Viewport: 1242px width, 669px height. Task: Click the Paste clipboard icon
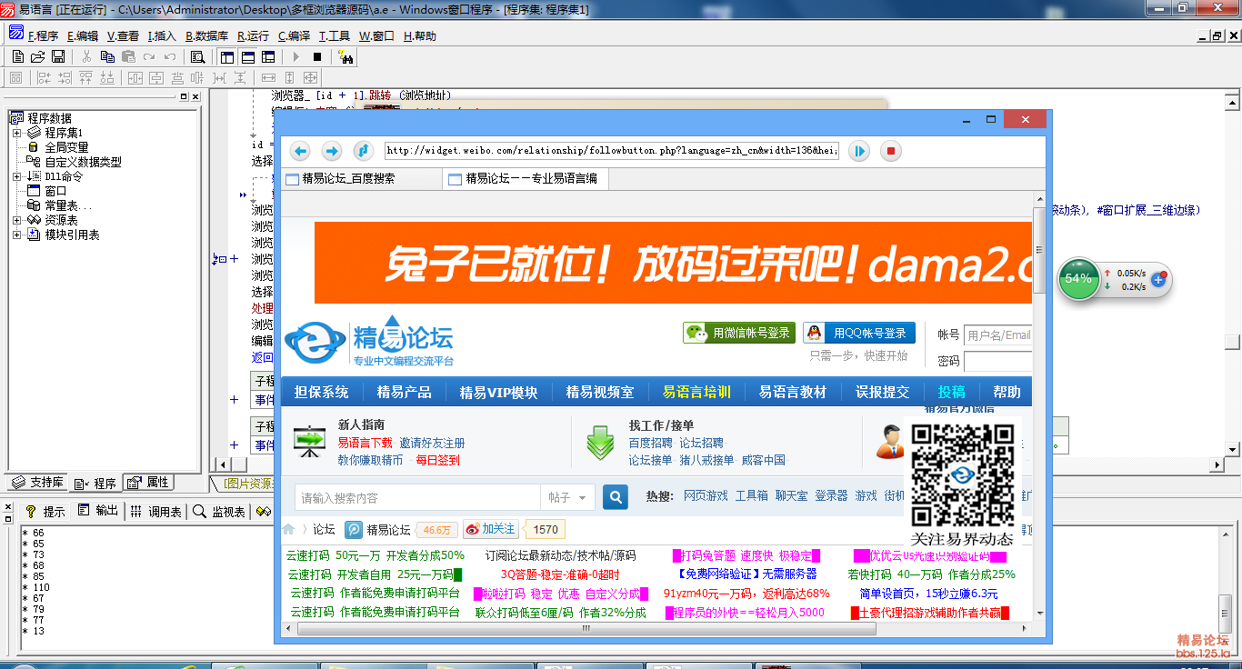(x=128, y=56)
